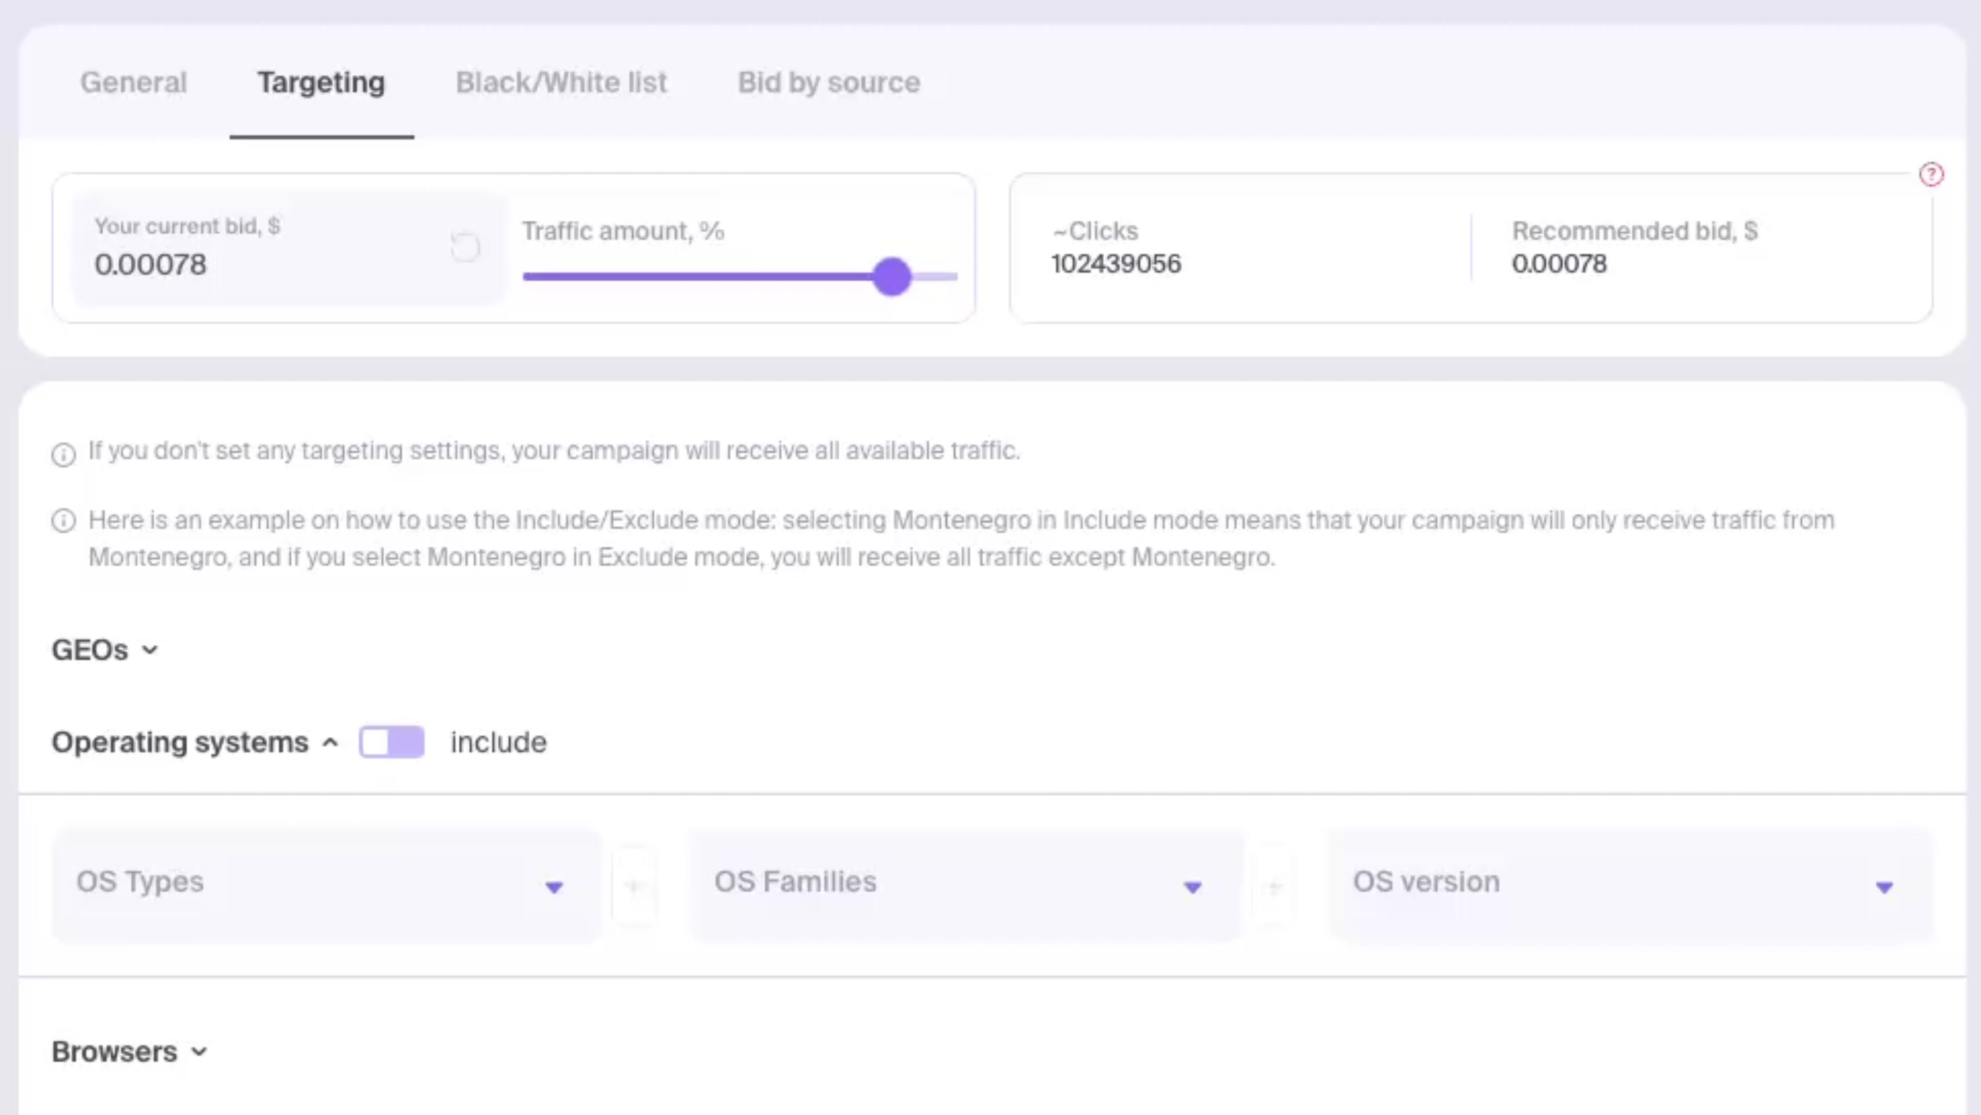Click the plus icon after OS Families
This screenshot has height=1115, width=1981.
point(1274,886)
